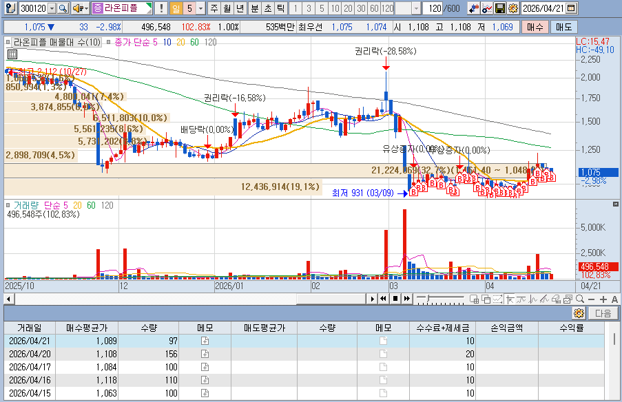Click the stop replay button
The image size is (622, 402).
pos(395,299)
